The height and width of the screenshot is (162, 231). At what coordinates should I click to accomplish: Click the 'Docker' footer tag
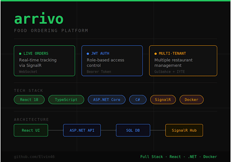tap(210, 157)
